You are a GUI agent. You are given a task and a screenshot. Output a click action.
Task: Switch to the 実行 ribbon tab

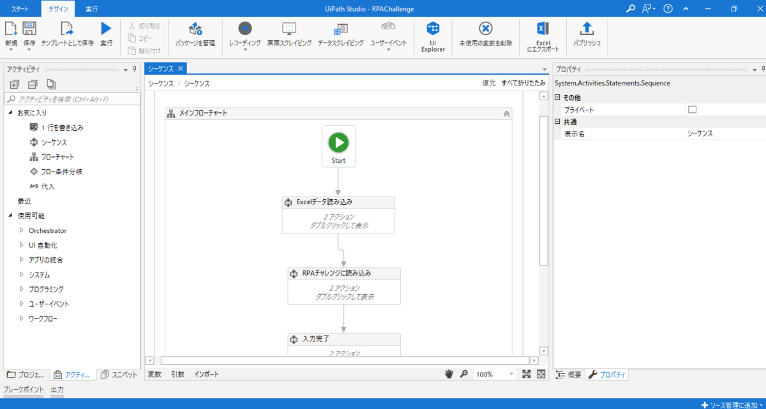(93, 8)
